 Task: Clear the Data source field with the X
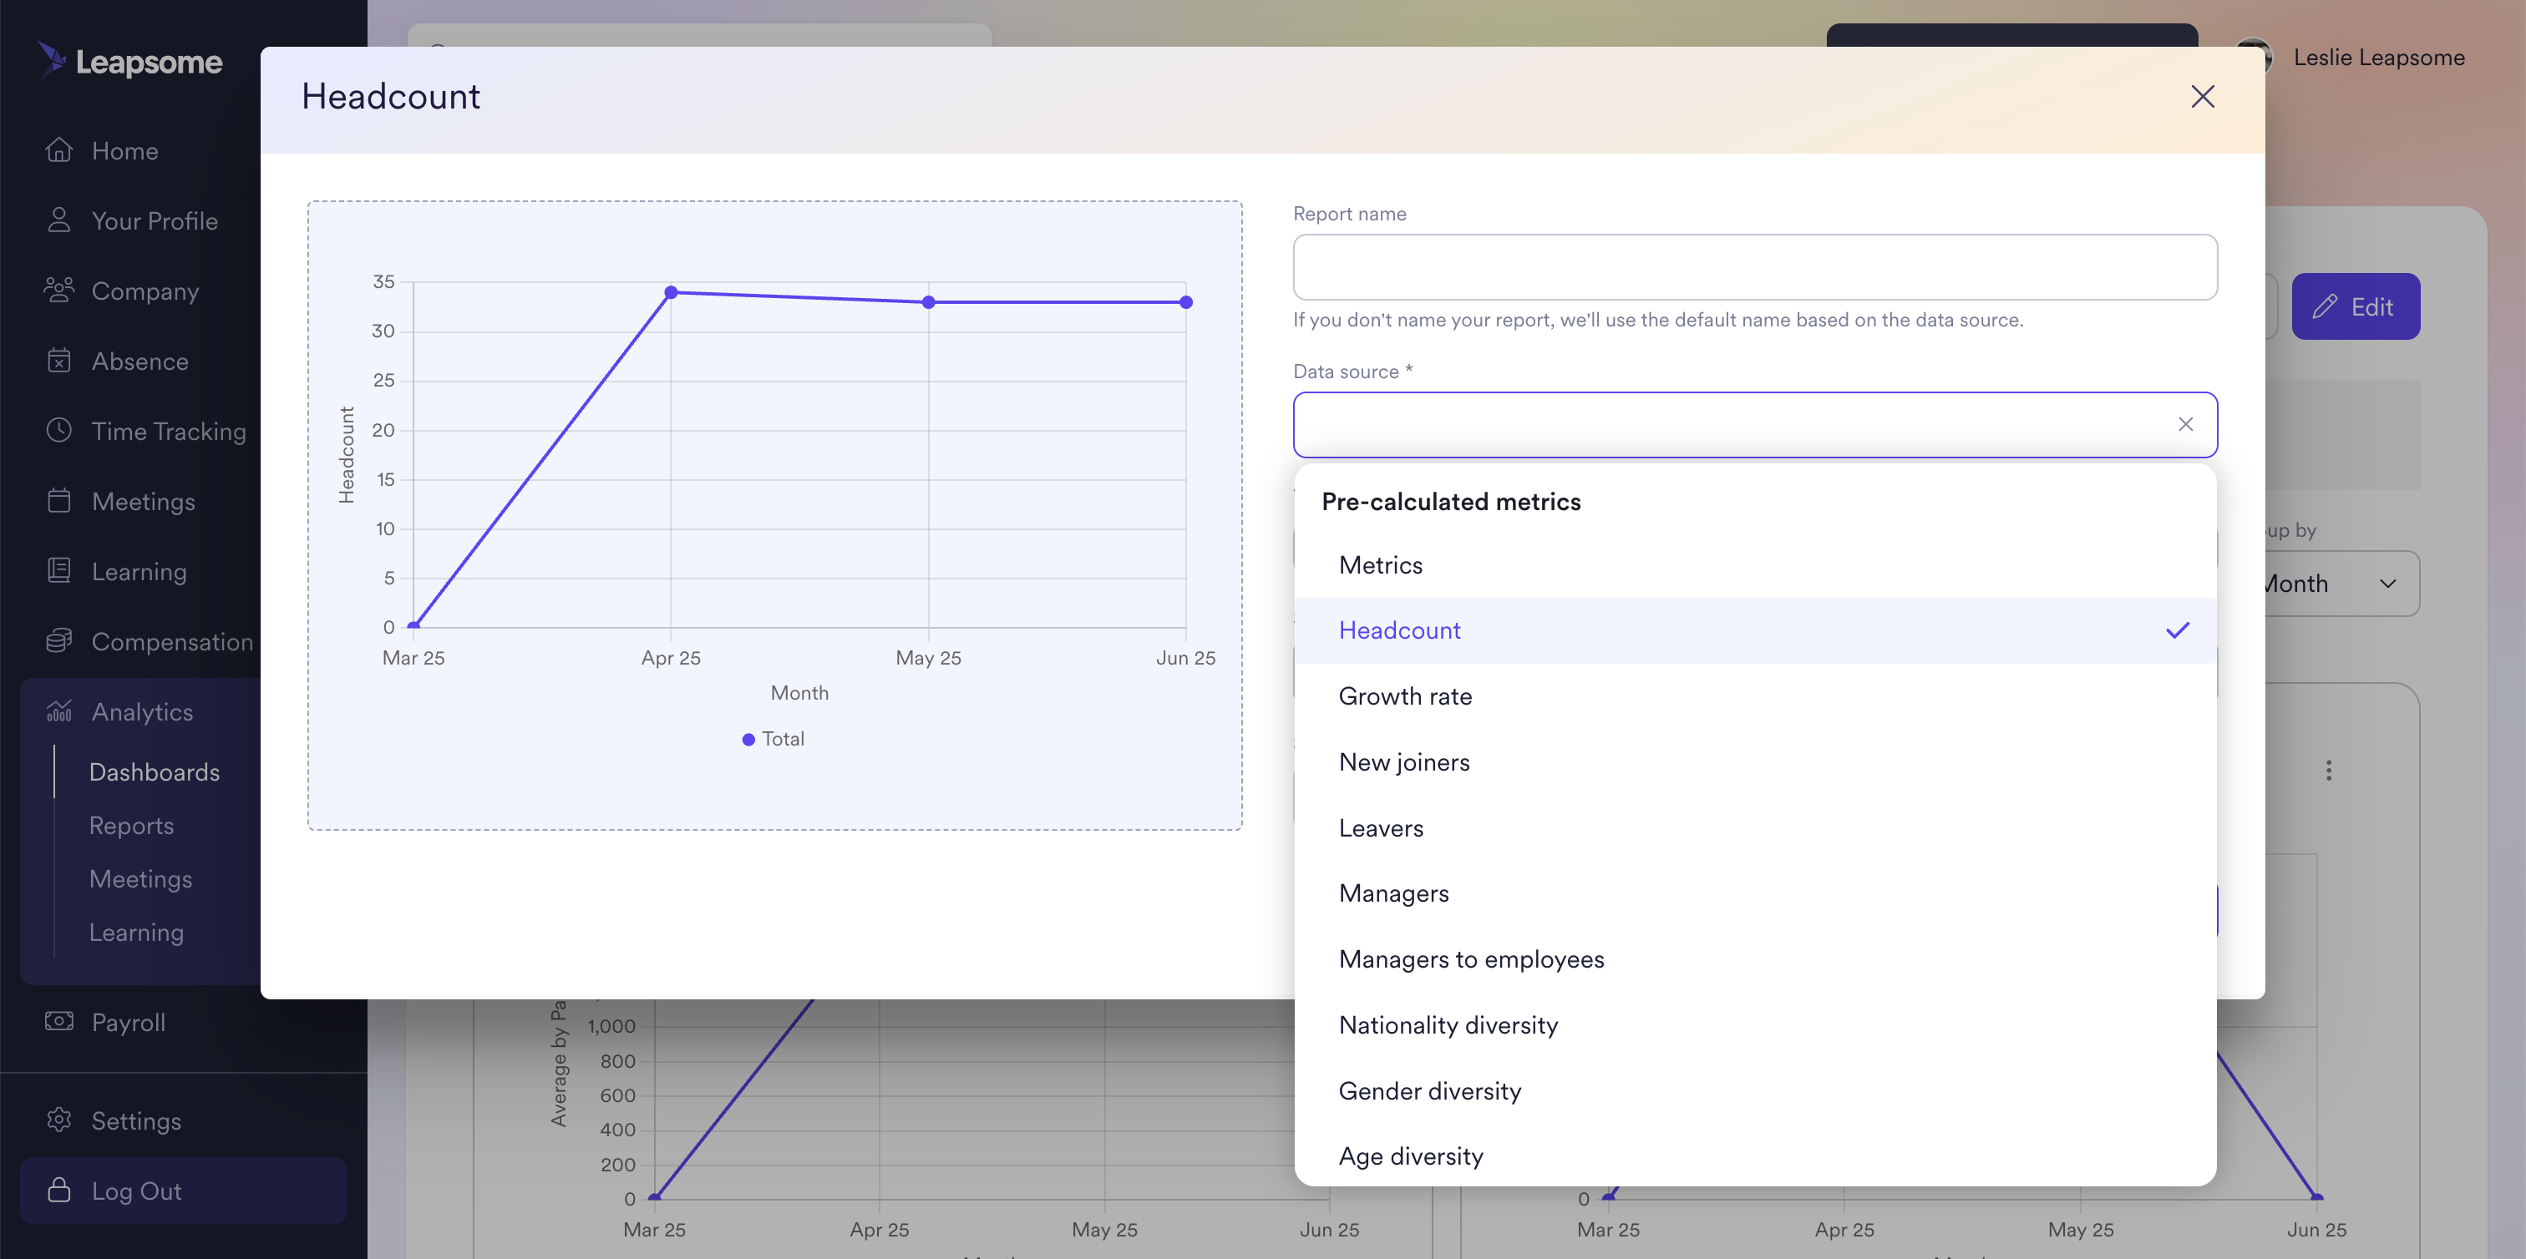pos(2186,424)
